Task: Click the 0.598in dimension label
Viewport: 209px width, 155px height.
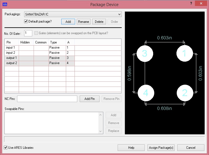Action: (129, 73)
